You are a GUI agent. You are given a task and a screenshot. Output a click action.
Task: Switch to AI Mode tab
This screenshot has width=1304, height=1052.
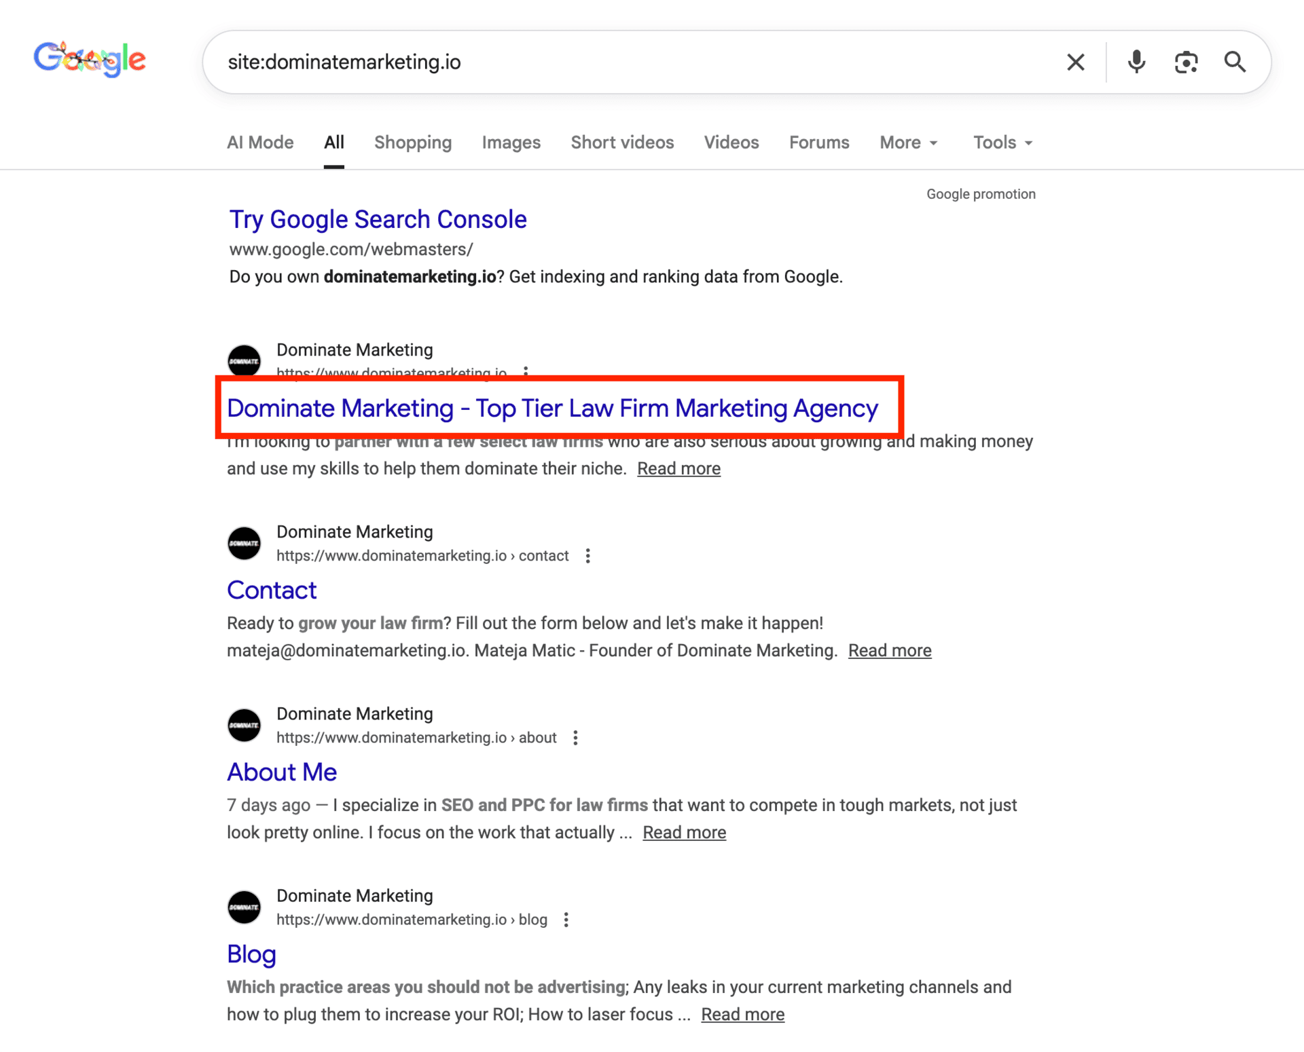[260, 143]
